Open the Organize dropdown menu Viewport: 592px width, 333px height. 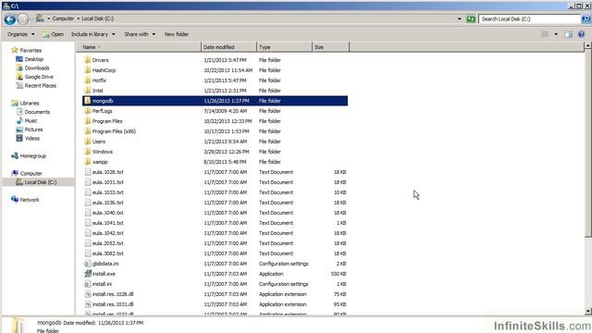[21, 34]
